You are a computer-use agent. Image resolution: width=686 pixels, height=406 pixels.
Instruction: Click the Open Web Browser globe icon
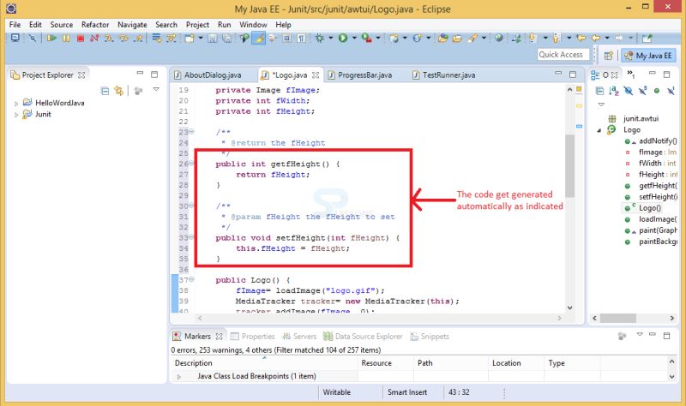pos(498,38)
